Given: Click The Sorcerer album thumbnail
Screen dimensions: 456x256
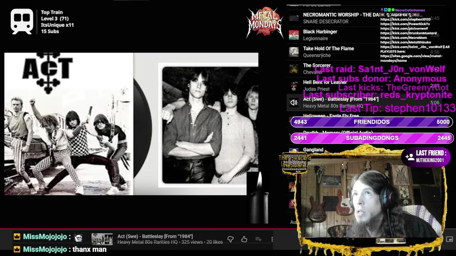Looking at the screenshot, I should (294, 69).
